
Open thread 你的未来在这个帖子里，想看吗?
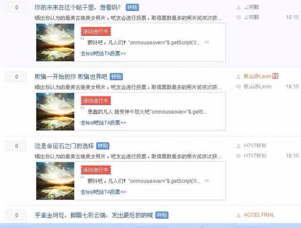point(78,8)
